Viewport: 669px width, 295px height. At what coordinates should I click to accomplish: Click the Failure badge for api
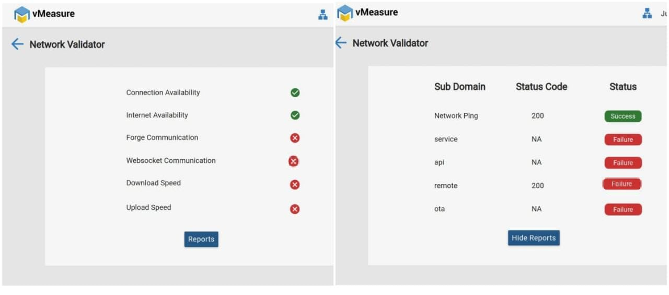pos(622,163)
